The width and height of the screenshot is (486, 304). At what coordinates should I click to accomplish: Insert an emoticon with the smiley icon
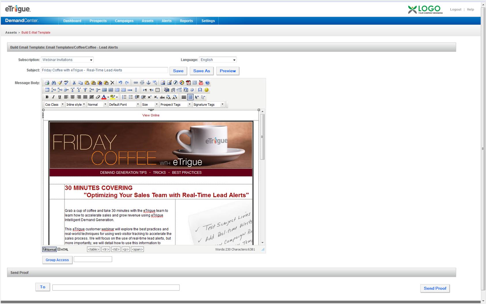tap(206, 90)
